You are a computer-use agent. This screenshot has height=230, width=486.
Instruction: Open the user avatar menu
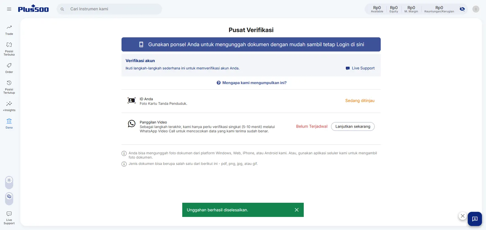tap(476, 9)
